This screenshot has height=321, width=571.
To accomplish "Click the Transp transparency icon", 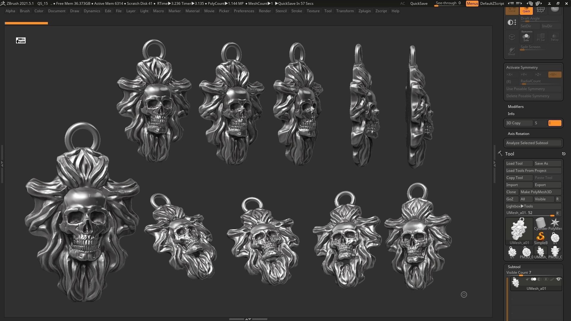I will point(554,37).
